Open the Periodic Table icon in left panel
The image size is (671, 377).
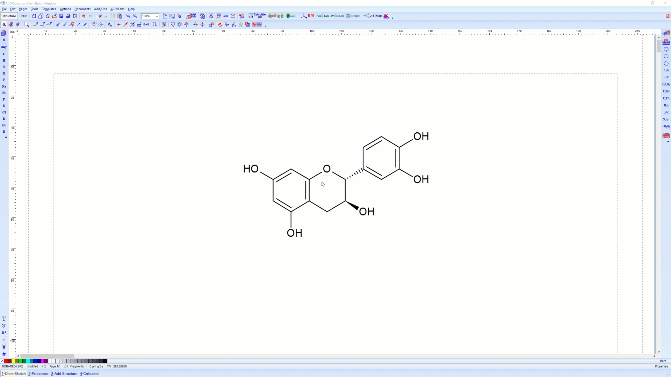click(x=4, y=33)
